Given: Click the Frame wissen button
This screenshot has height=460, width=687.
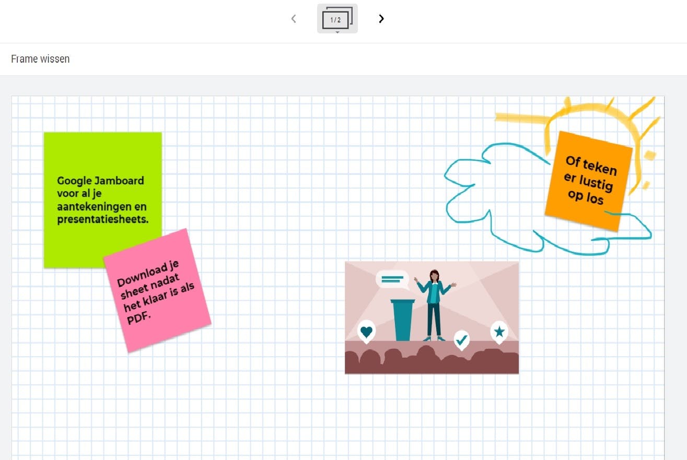Looking at the screenshot, I should click(x=40, y=59).
